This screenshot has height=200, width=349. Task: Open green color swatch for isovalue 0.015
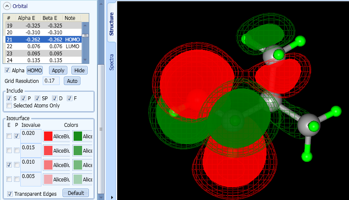[78, 151]
